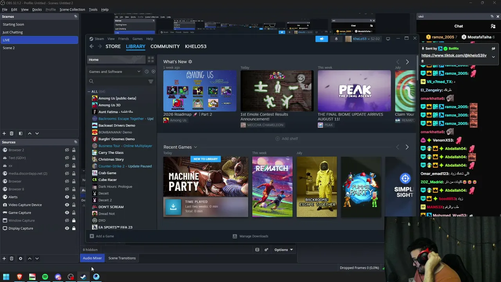The height and width of the screenshot is (282, 501).
Task: Hide the Video Capture Device source
Action: 67,205
